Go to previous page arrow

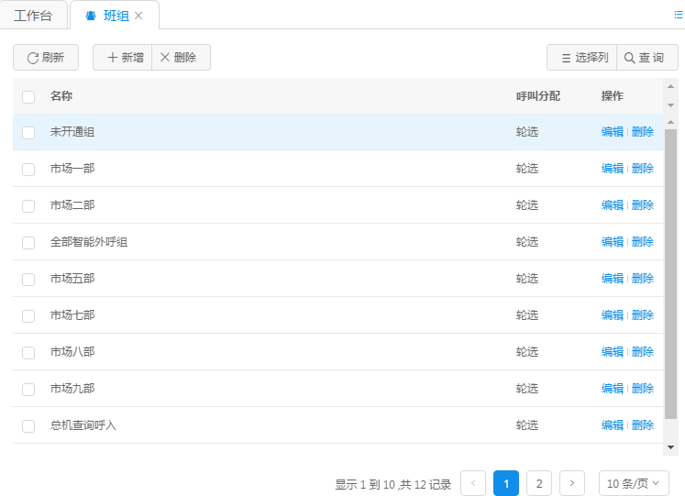473,483
